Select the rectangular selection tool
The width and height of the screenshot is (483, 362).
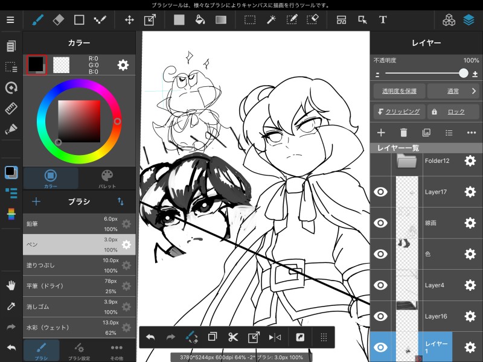[x=250, y=20]
